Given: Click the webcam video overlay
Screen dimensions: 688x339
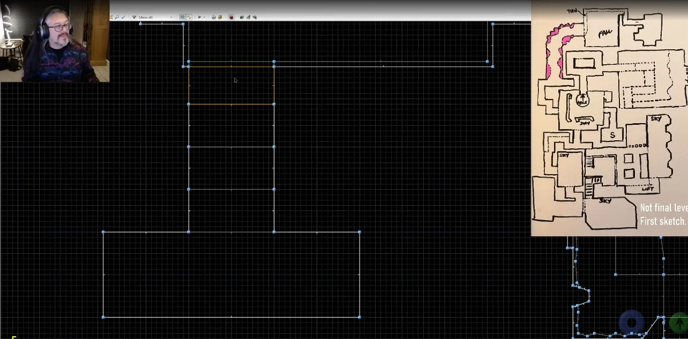Looking at the screenshot, I should pos(55,41).
